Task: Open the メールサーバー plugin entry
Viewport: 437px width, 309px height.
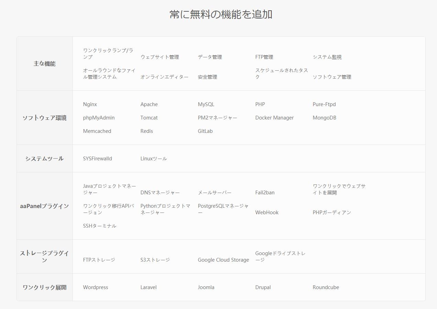Action: click(214, 193)
